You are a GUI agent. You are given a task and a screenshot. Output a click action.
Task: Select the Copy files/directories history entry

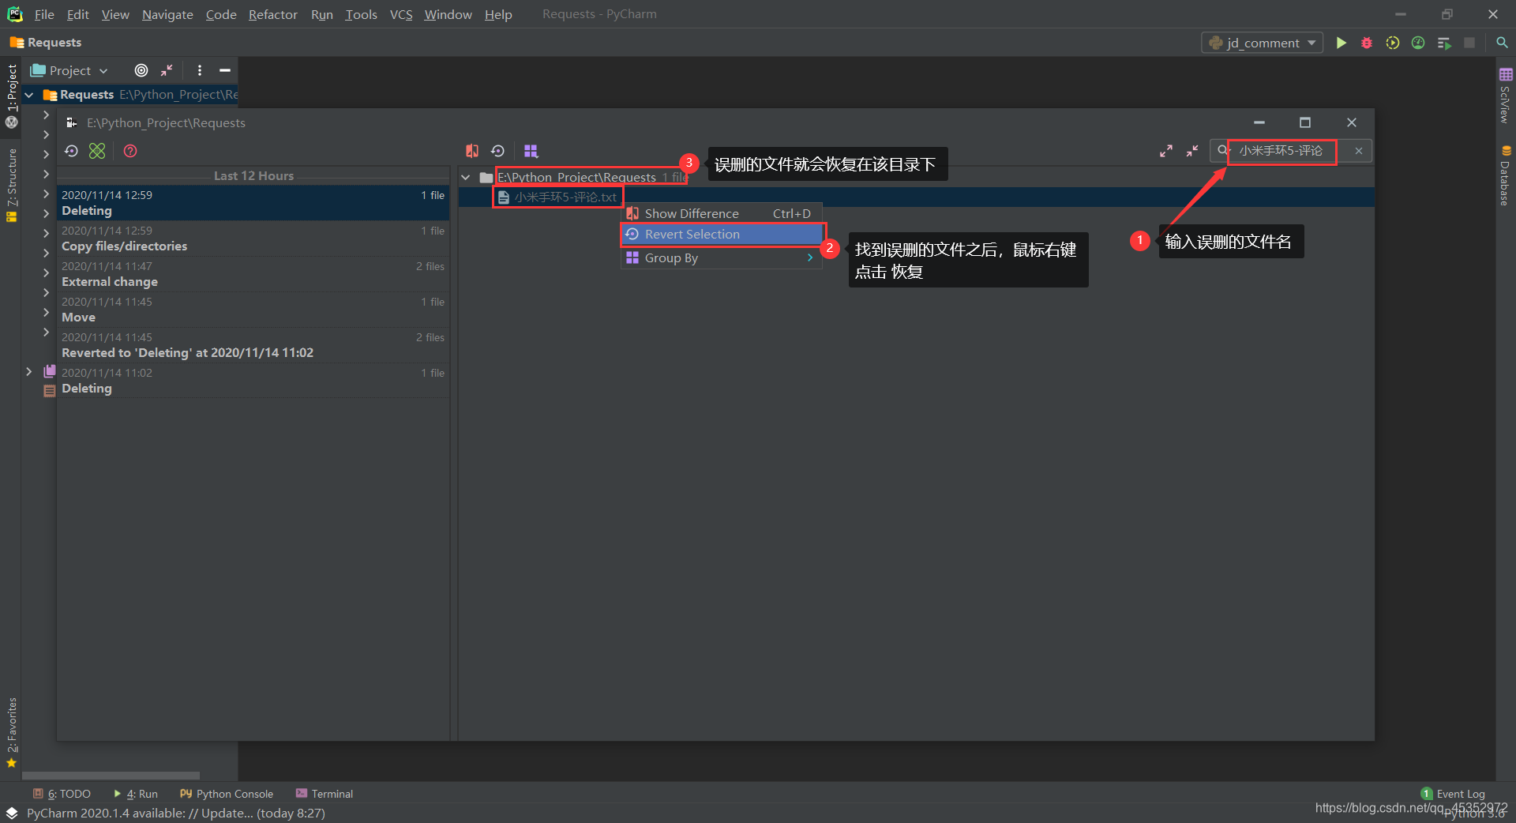coord(253,238)
